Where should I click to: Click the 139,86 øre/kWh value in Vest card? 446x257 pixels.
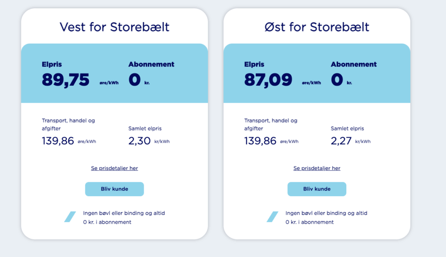[x=58, y=141]
